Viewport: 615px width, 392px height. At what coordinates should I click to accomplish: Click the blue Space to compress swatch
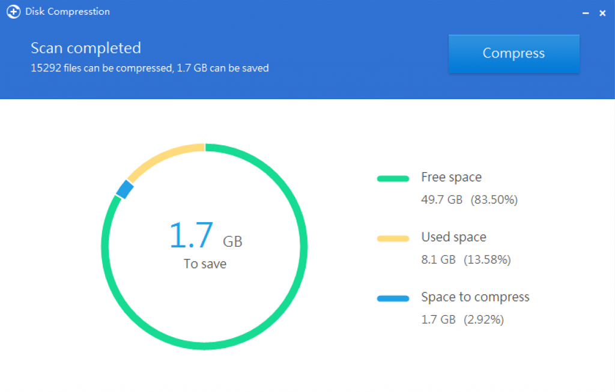(393, 298)
